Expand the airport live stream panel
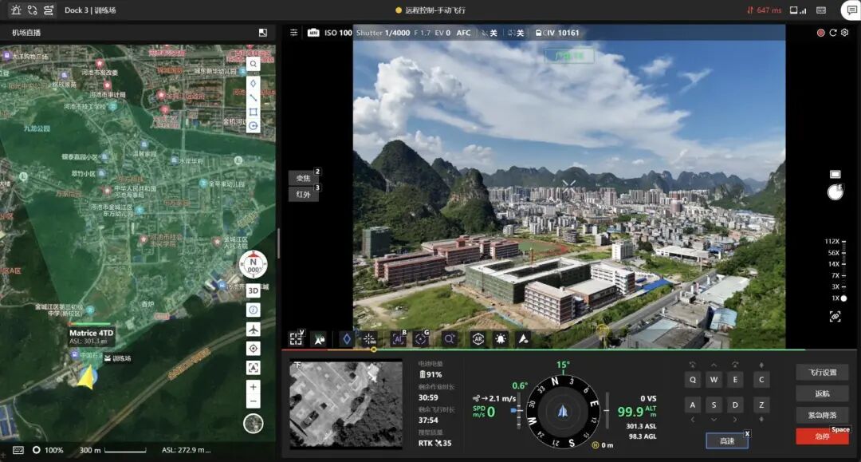The height and width of the screenshot is (462, 861). click(263, 33)
